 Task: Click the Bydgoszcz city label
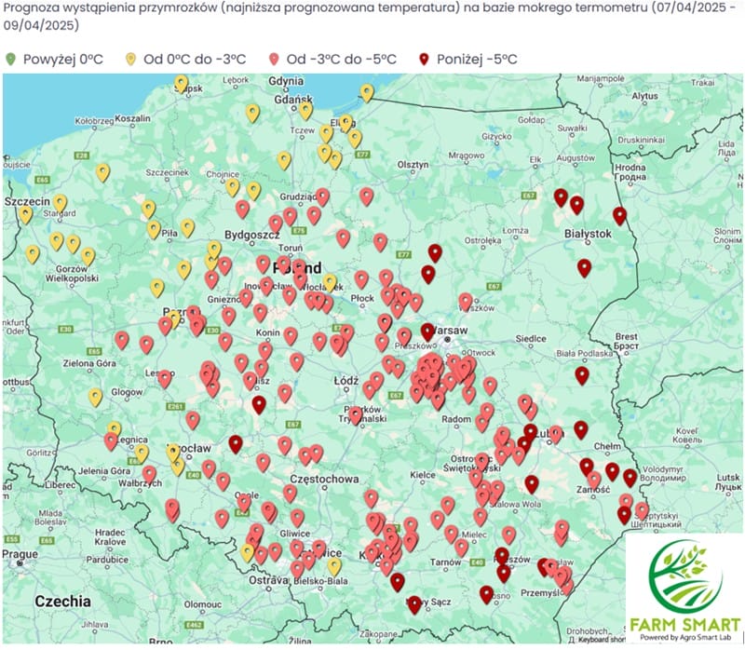point(252,235)
